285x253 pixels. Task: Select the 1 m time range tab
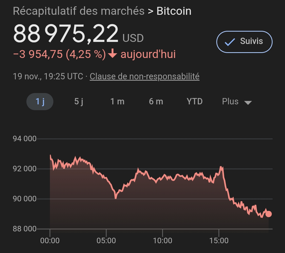[x=117, y=101]
